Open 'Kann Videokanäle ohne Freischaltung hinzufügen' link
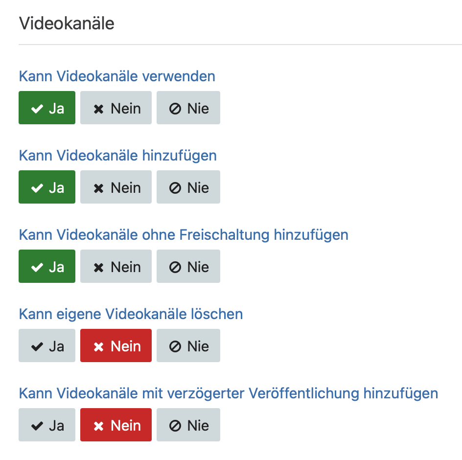Viewport: 462px width, 460px height. point(184,235)
